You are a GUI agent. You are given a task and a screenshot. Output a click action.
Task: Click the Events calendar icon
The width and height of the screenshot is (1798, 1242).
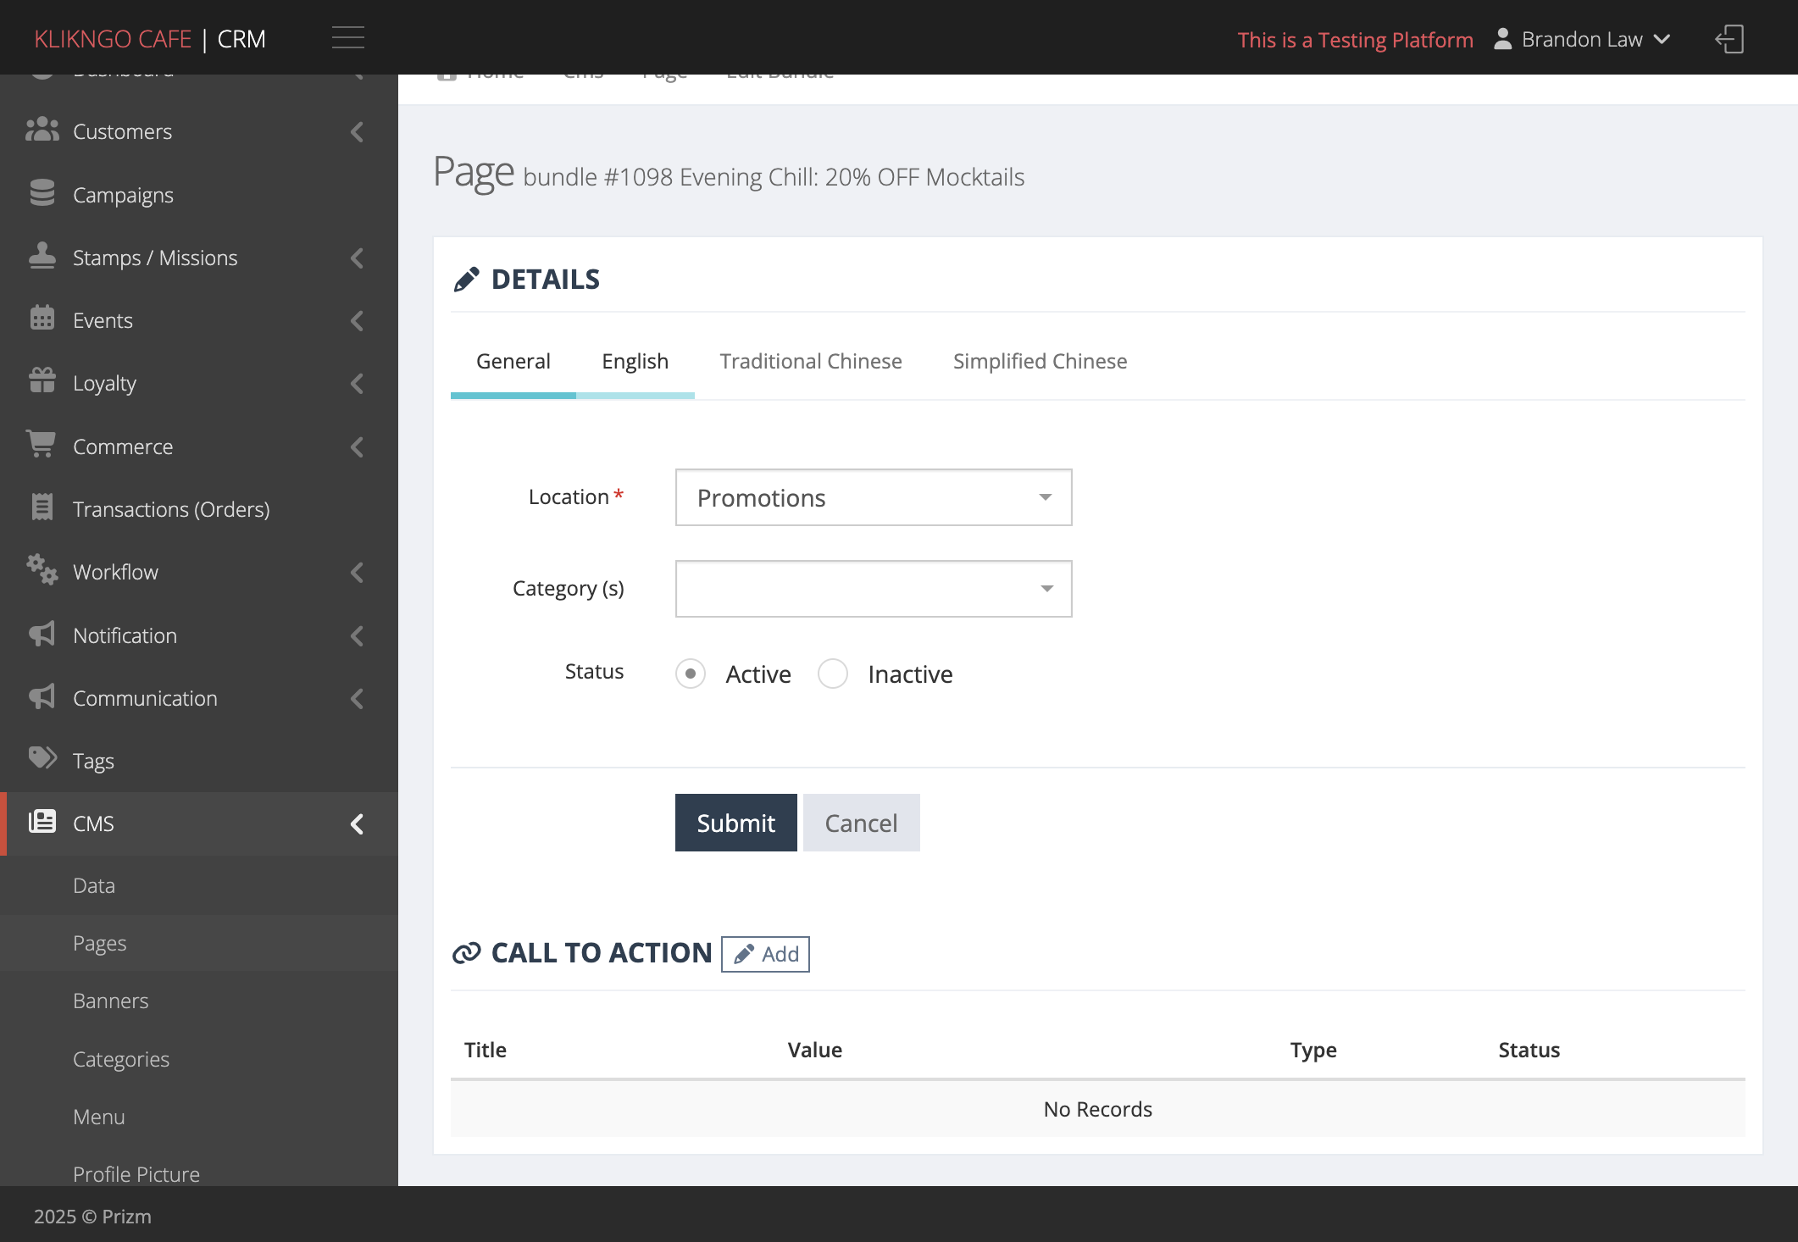click(42, 319)
